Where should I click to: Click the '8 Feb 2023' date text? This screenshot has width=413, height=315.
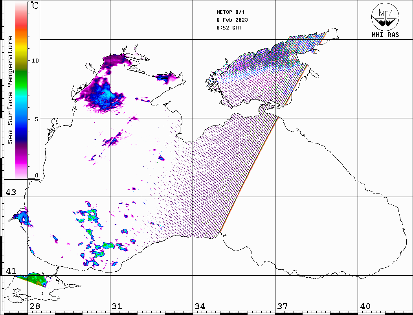click(x=232, y=20)
